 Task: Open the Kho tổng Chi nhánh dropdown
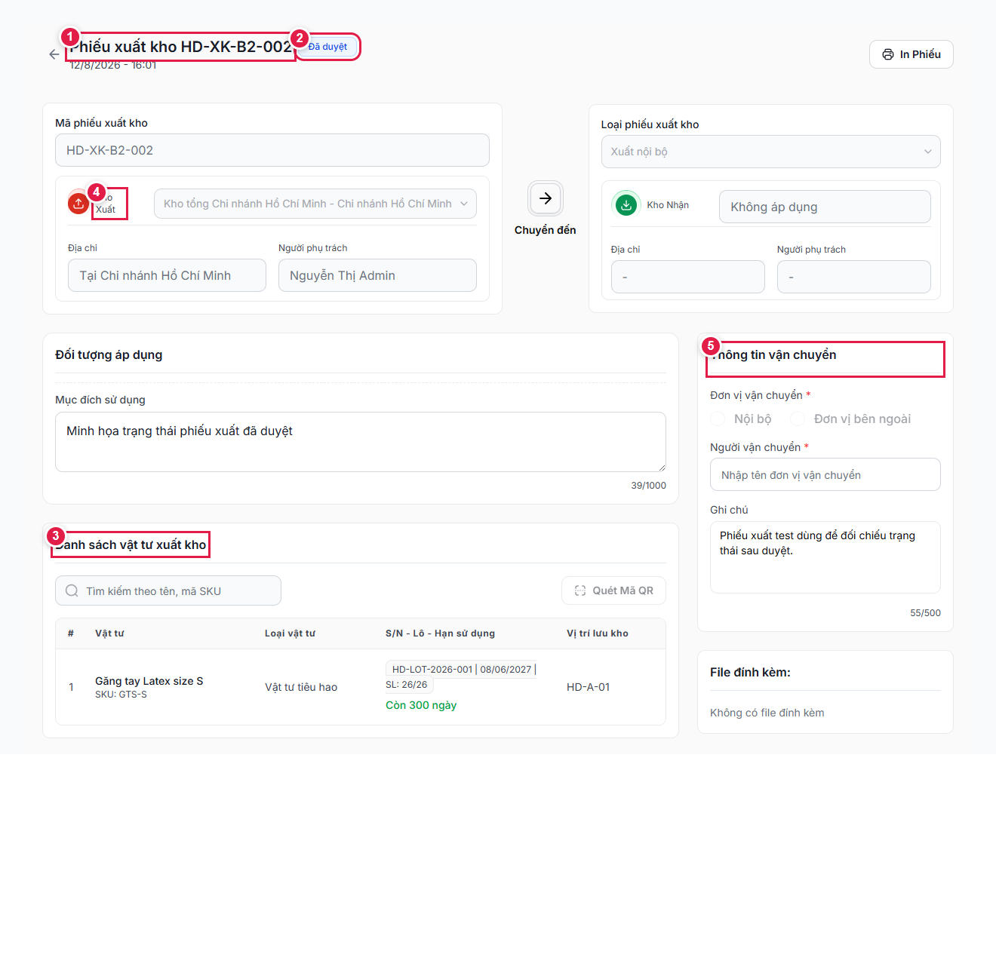(x=315, y=204)
